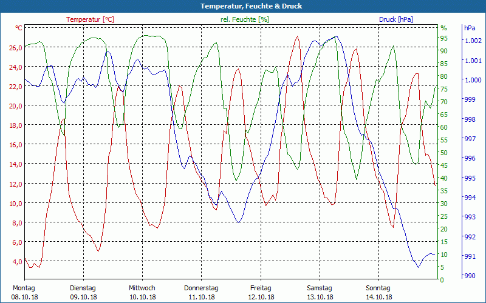Click the '995' pressure axis value
This screenshot has height=303, width=486.
click(x=470, y=178)
